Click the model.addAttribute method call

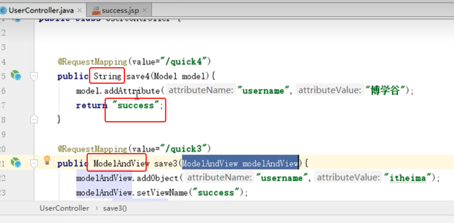point(118,91)
